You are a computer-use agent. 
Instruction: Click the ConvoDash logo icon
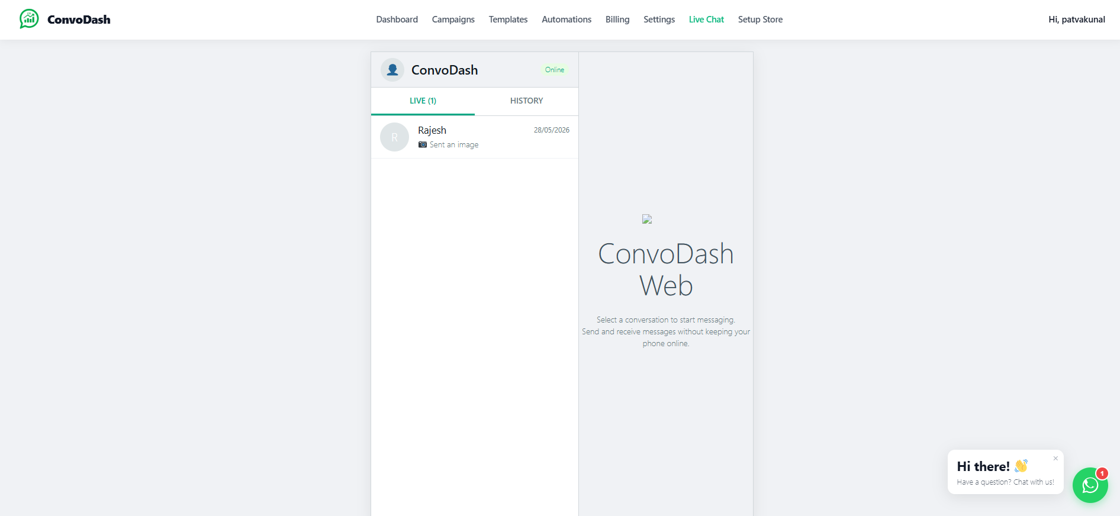tap(29, 19)
